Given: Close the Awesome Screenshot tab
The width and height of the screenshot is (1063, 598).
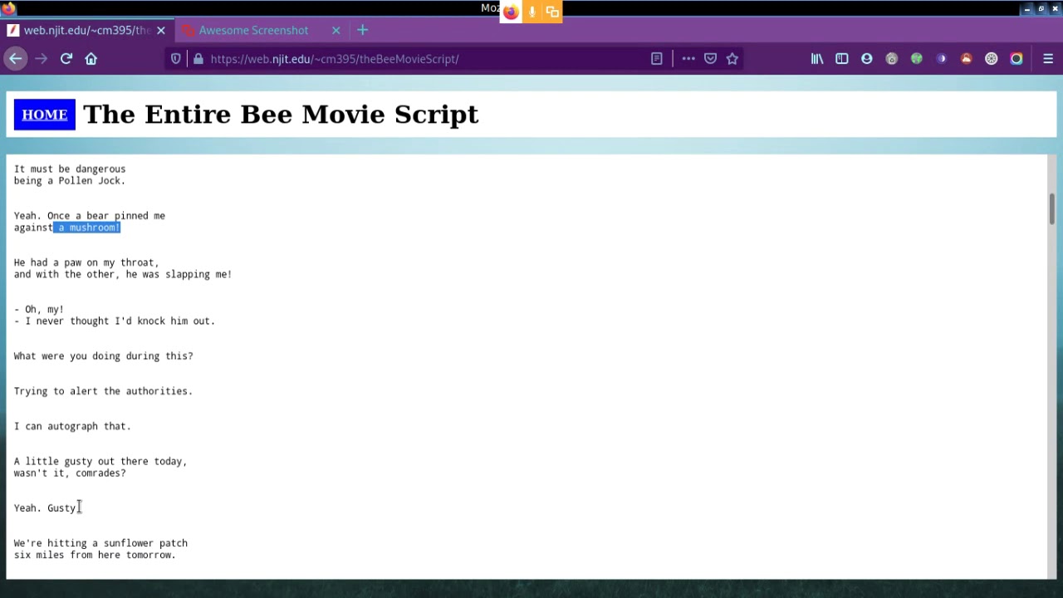Looking at the screenshot, I should [x=336, y=30].
